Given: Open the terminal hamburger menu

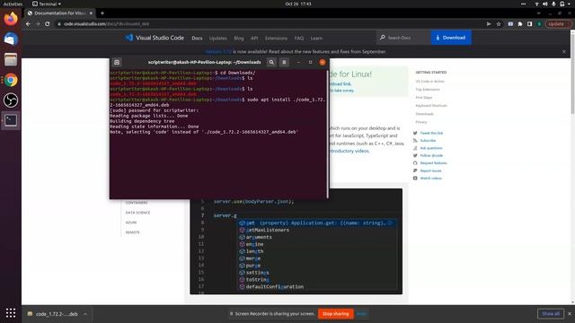Looking at the screenshot, I should click(284, 62).
